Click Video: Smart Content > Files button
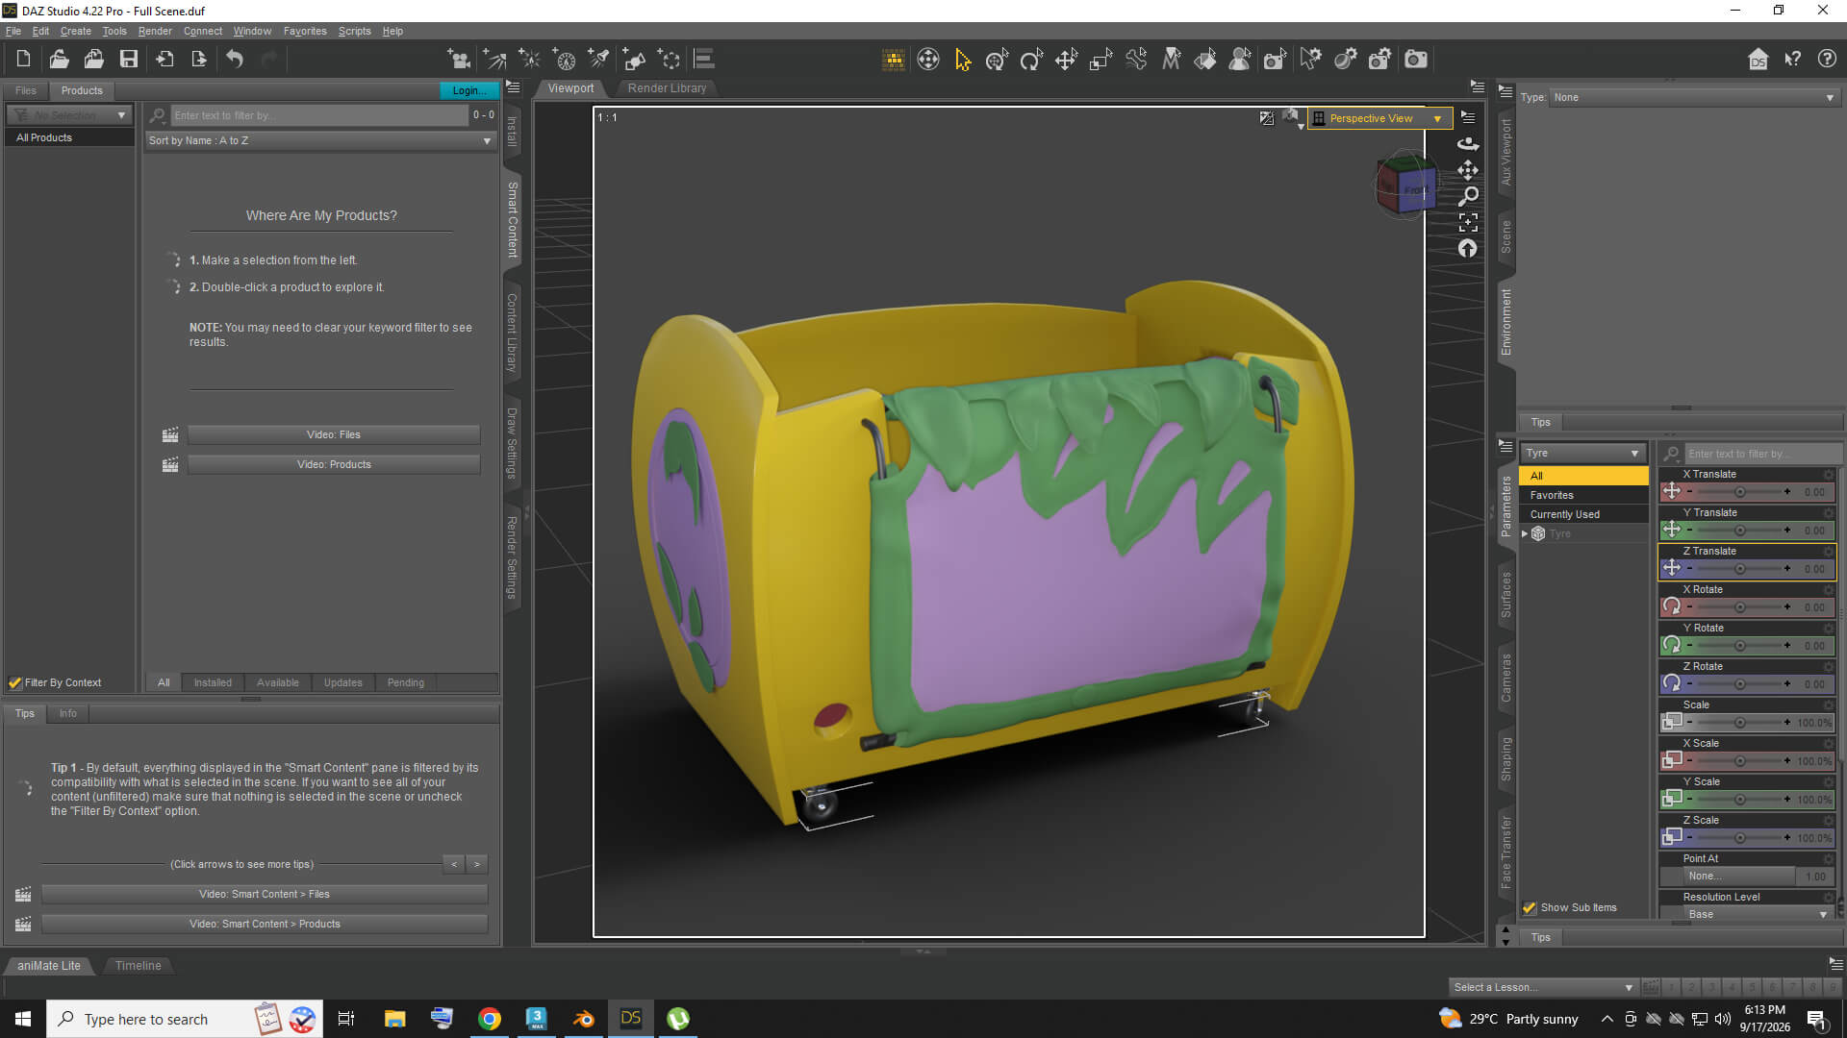This screenshot has width=1847, height=1038. tap(265, 894)
